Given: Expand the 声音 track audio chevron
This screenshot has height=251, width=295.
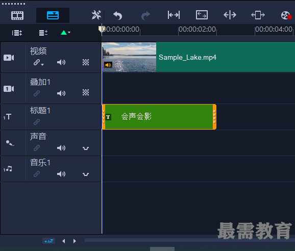Looking at the screenshot, I should pos(86,148).
